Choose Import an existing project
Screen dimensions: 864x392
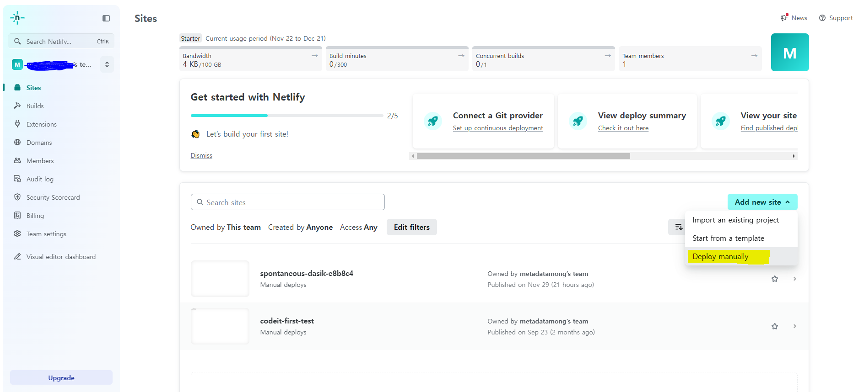741,220
